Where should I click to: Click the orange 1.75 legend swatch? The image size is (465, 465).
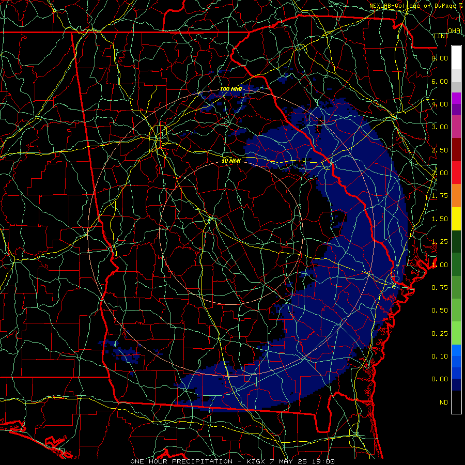(x=456, y=195)
